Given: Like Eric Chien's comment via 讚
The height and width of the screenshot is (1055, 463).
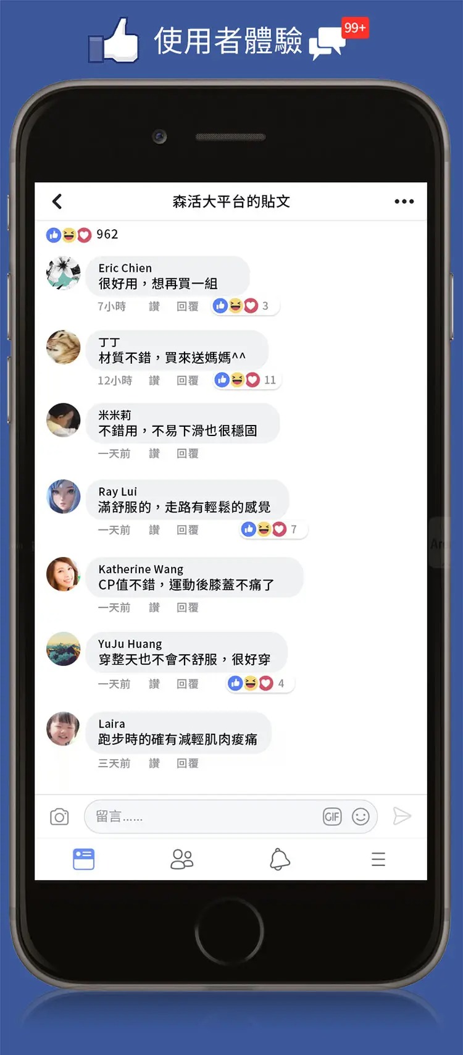Looking at the screenshot, I should [154, 306].
